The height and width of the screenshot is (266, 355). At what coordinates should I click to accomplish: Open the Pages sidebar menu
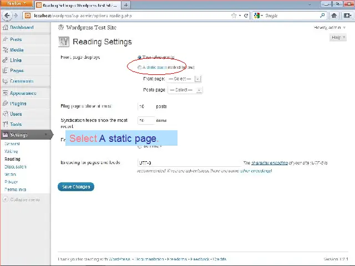[17, 70]
